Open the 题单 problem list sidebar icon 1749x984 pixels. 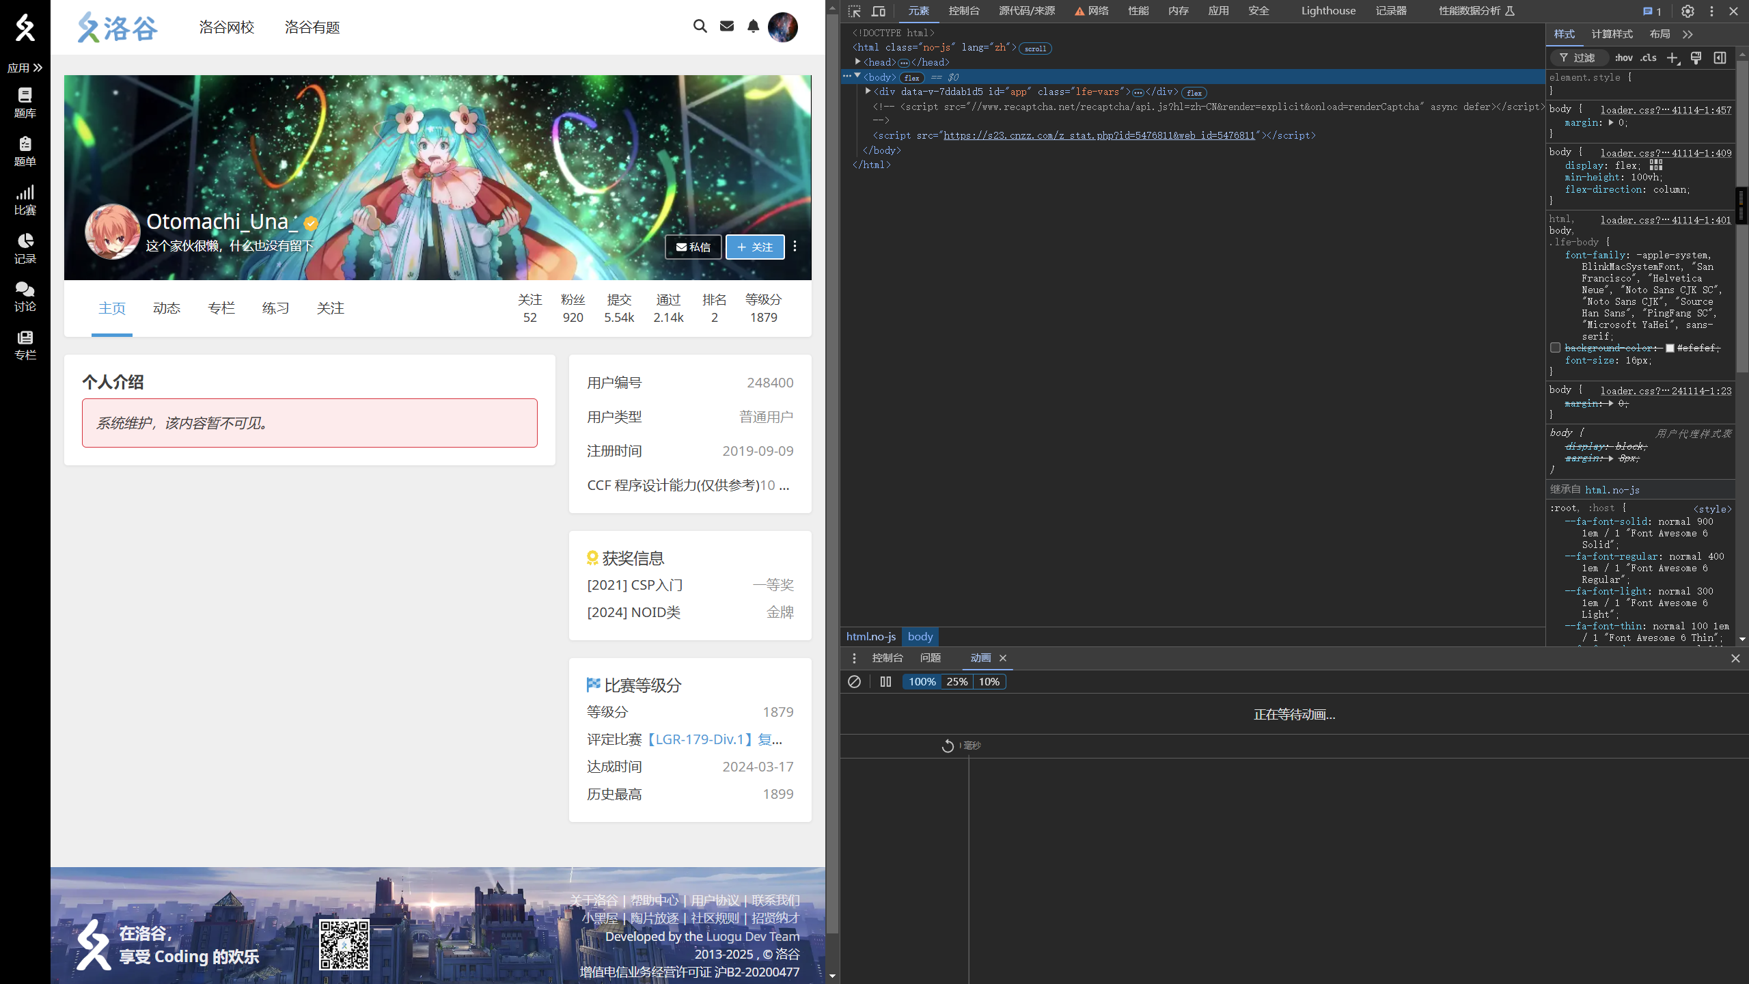(25, 151)
